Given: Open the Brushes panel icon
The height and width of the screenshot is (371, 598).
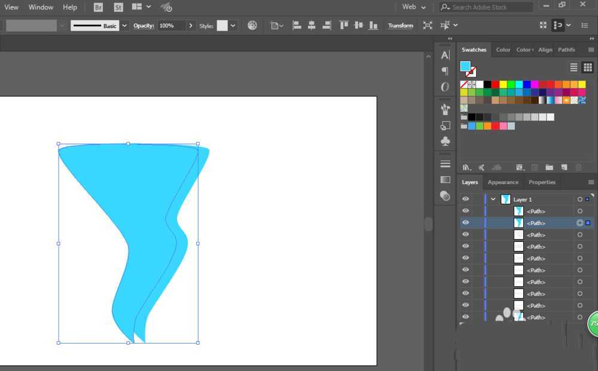Looking at the screenshot, I should (x=445, y=110).
